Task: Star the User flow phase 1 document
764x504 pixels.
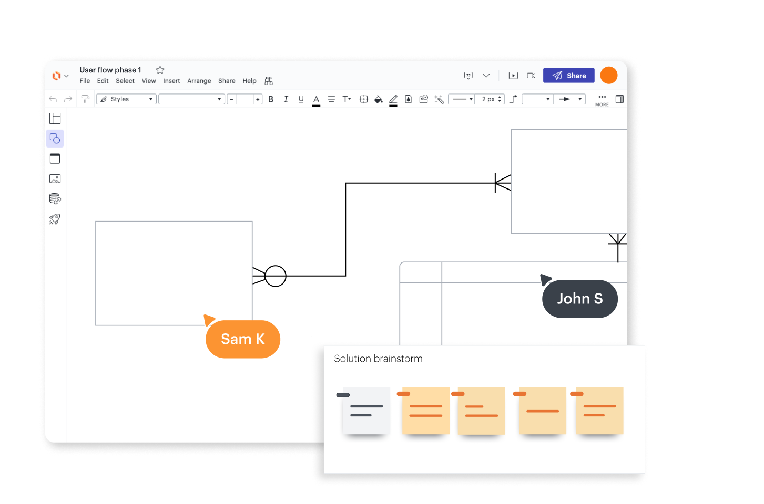Action: tap(160, 70)
